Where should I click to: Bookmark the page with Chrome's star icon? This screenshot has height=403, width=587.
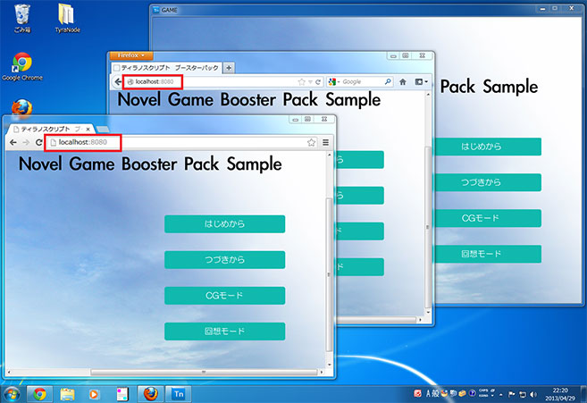(311, 143)
